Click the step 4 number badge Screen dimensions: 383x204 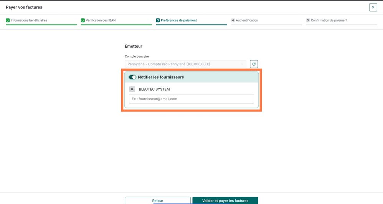pyautogui.click(x=233, y=20)
